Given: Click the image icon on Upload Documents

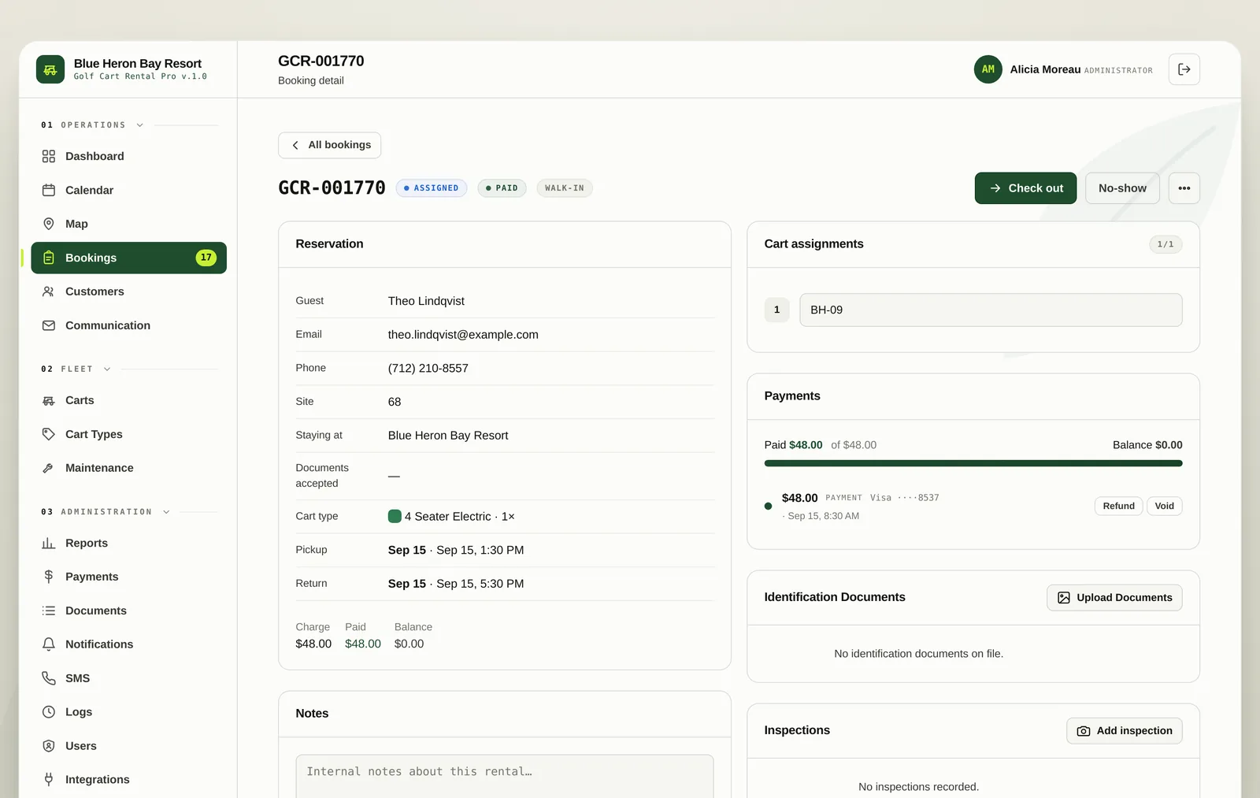Looking at the screenshot, I should tap(1064, 598).
